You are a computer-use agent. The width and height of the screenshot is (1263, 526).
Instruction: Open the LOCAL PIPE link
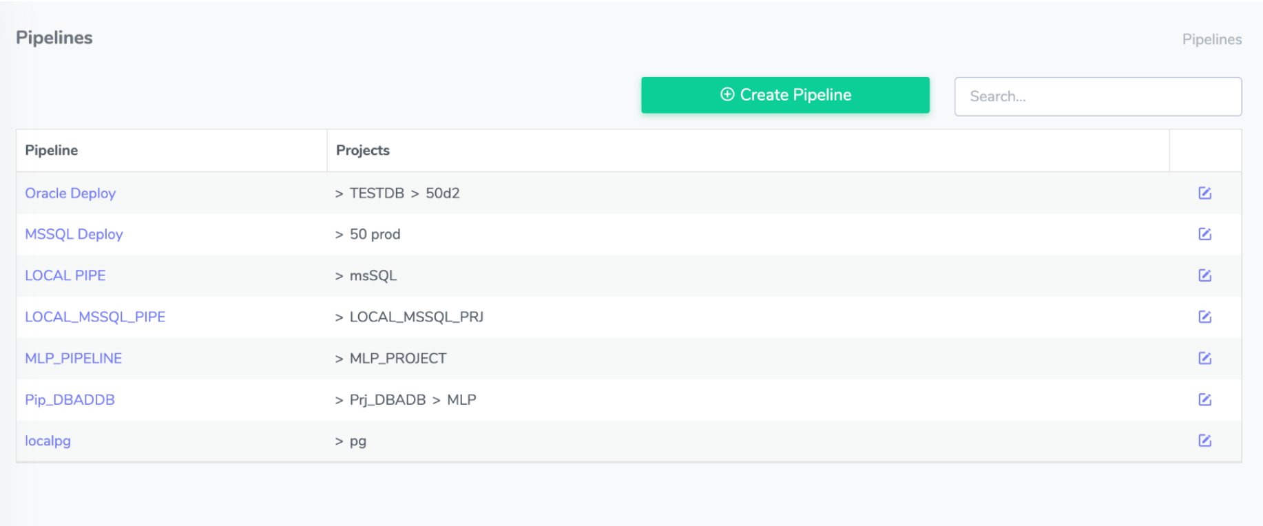pos(65,275)
